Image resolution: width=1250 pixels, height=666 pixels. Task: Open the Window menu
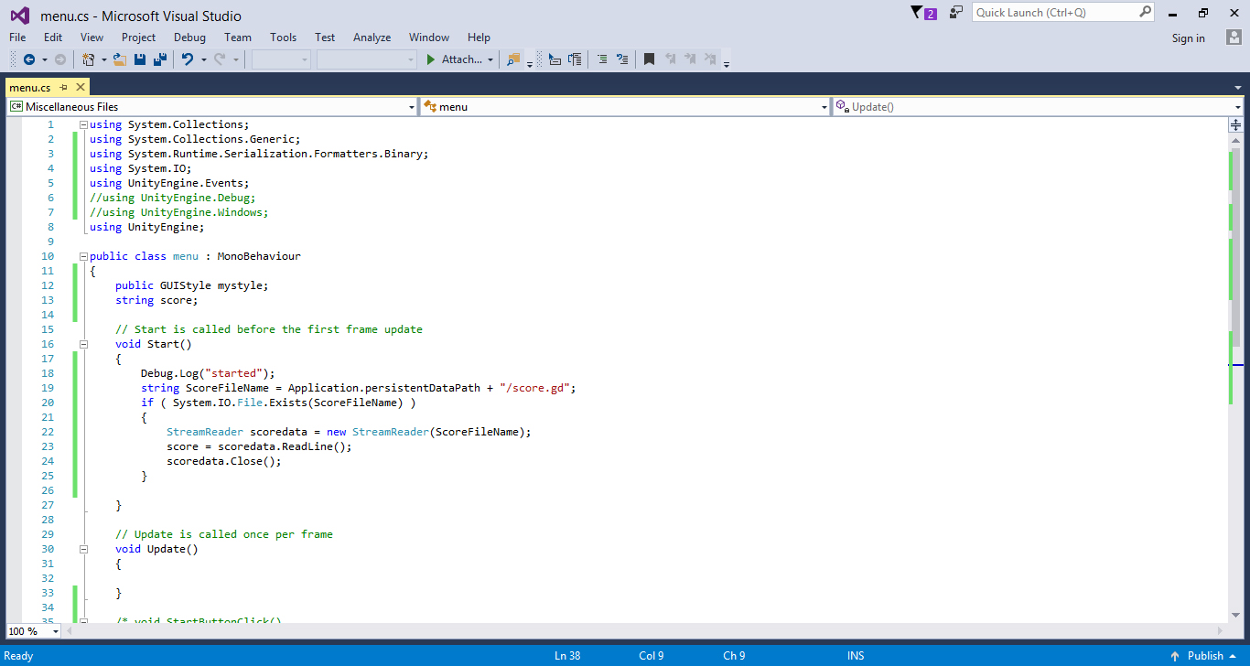coord(428,38)
